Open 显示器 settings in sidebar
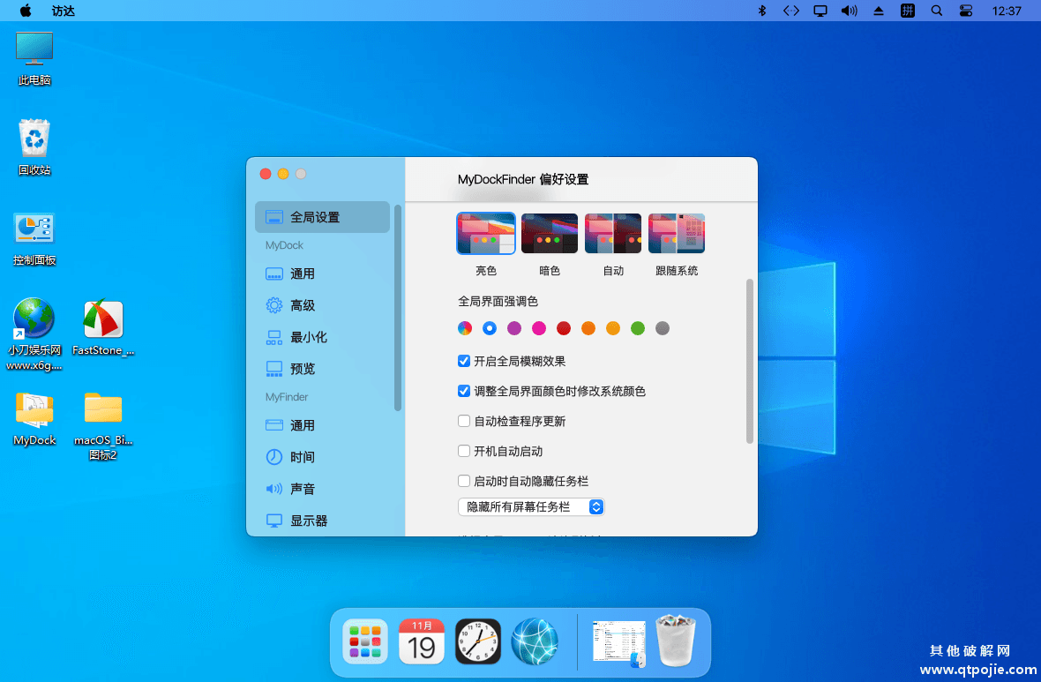 322,521
